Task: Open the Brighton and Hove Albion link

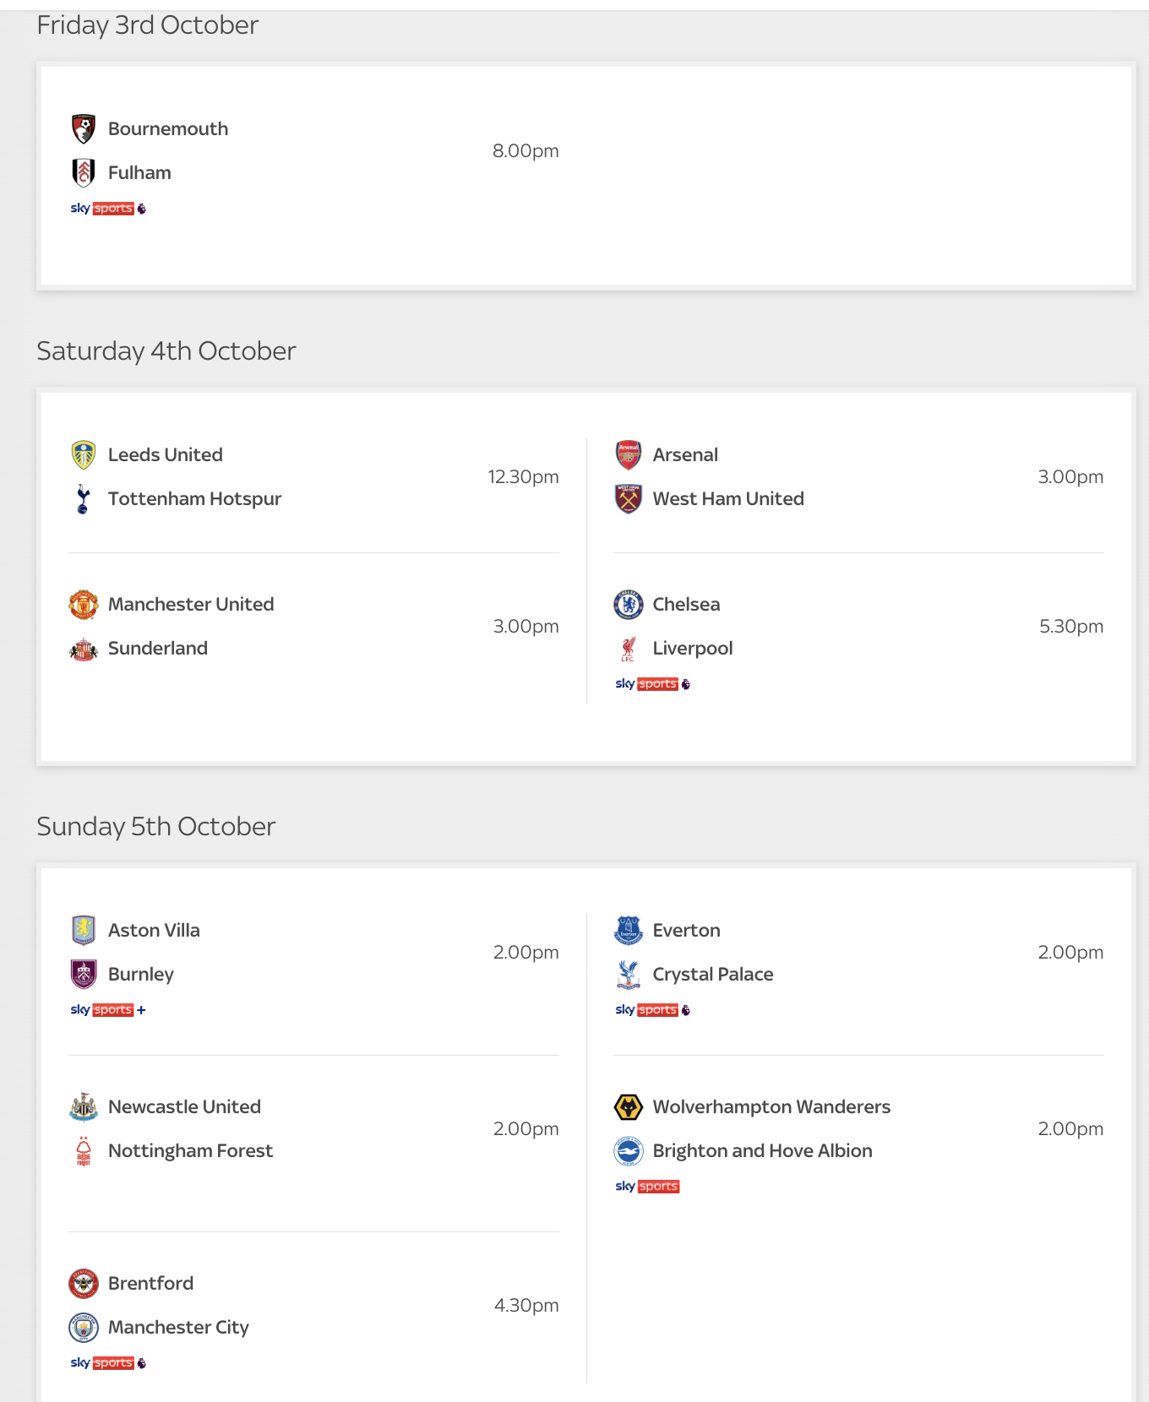Action: (x=762, y=1151)
